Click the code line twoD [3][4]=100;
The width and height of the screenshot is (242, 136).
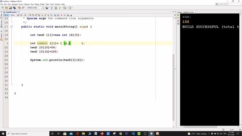44,52
